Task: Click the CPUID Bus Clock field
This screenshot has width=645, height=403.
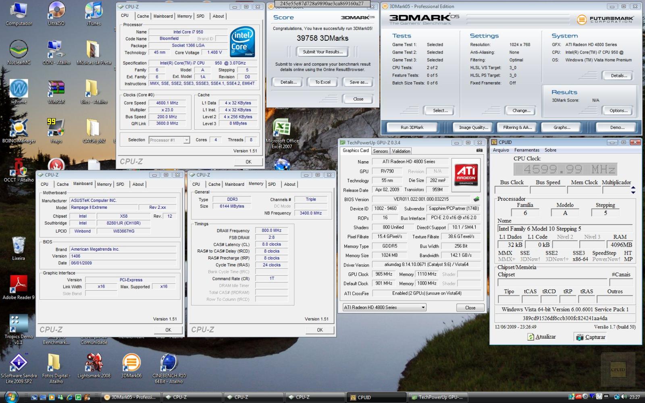Action: point(511,190)
